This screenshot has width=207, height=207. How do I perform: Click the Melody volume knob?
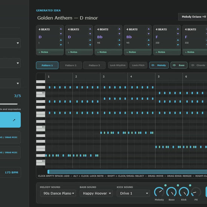[159, 192]
